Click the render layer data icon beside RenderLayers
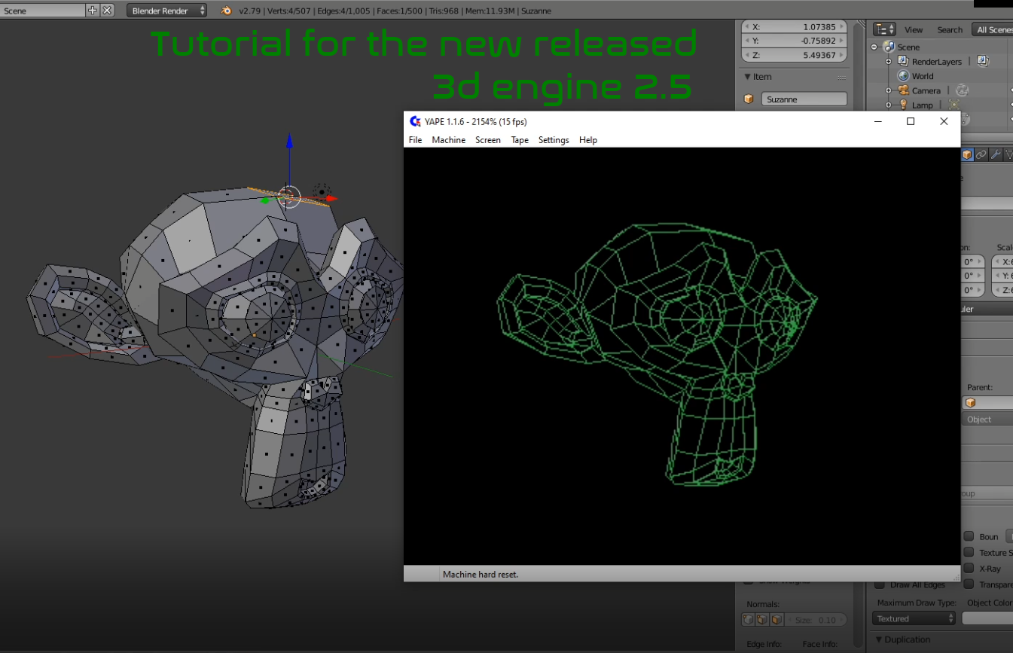Viewport: 1013px width, 653px height. click(x=983, y=61)
